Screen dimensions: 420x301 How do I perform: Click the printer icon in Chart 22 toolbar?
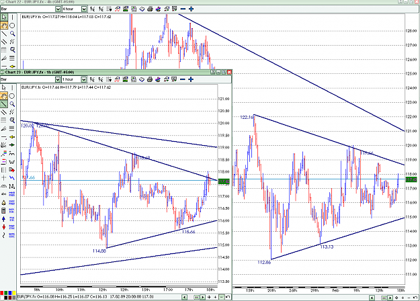(x=150, y=9)
